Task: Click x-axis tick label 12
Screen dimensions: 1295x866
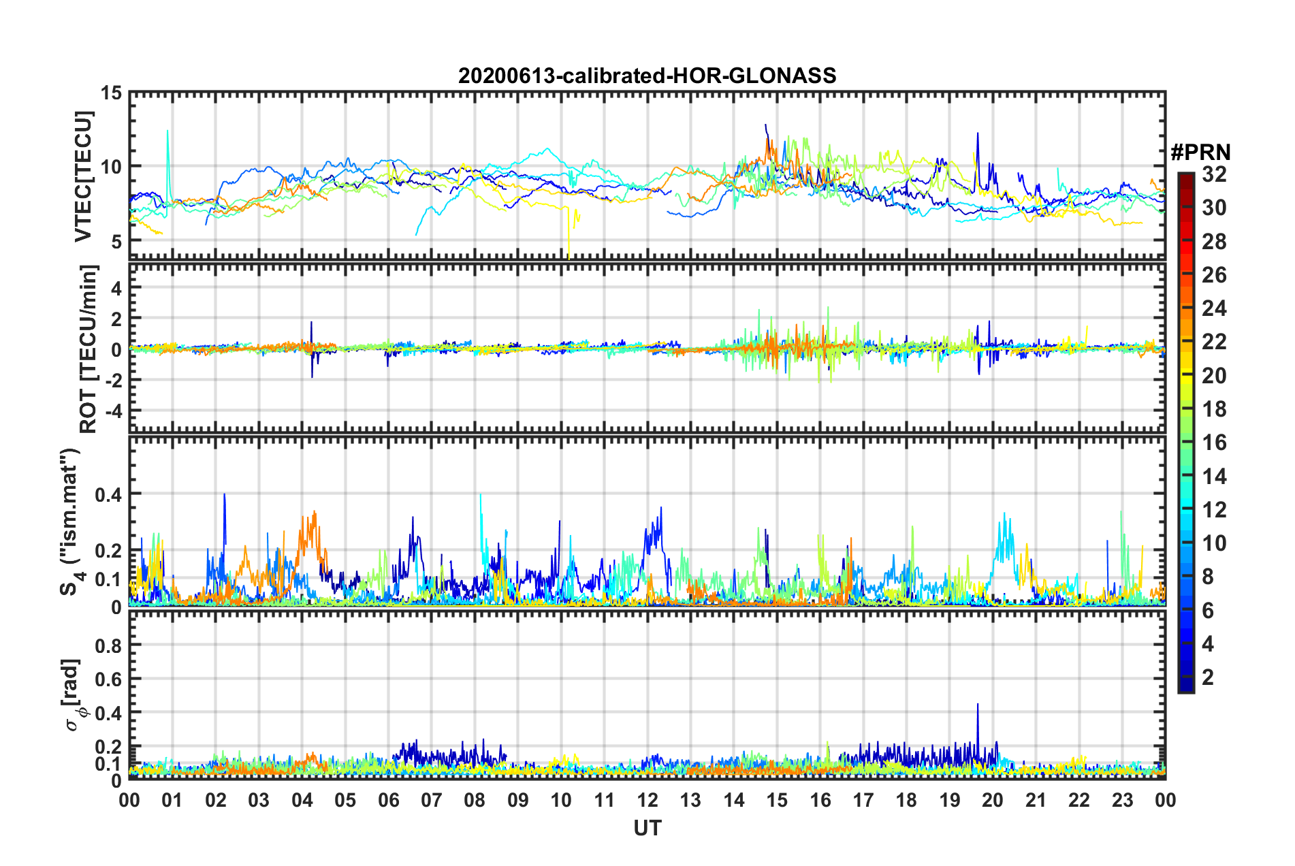Action: (x=647, y=800)
